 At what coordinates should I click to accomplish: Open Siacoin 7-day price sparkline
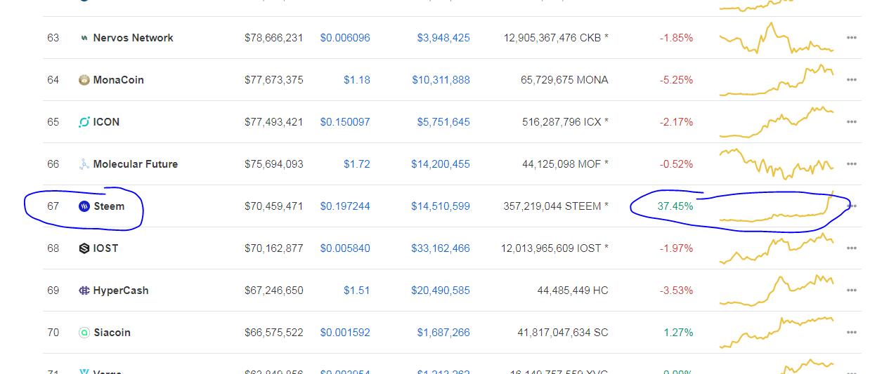(777, 333)
